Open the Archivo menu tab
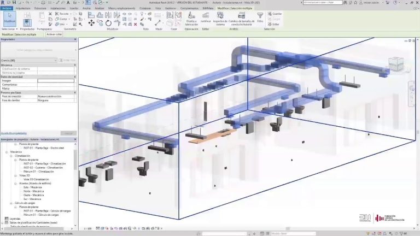The height and width of the screenshot is (236, 420). click(x=6, y=9)
